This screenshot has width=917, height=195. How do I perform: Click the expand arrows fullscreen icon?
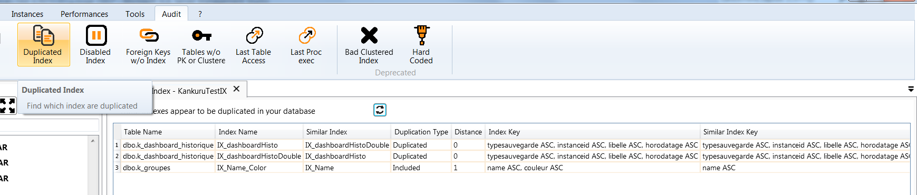pos(7,105)
